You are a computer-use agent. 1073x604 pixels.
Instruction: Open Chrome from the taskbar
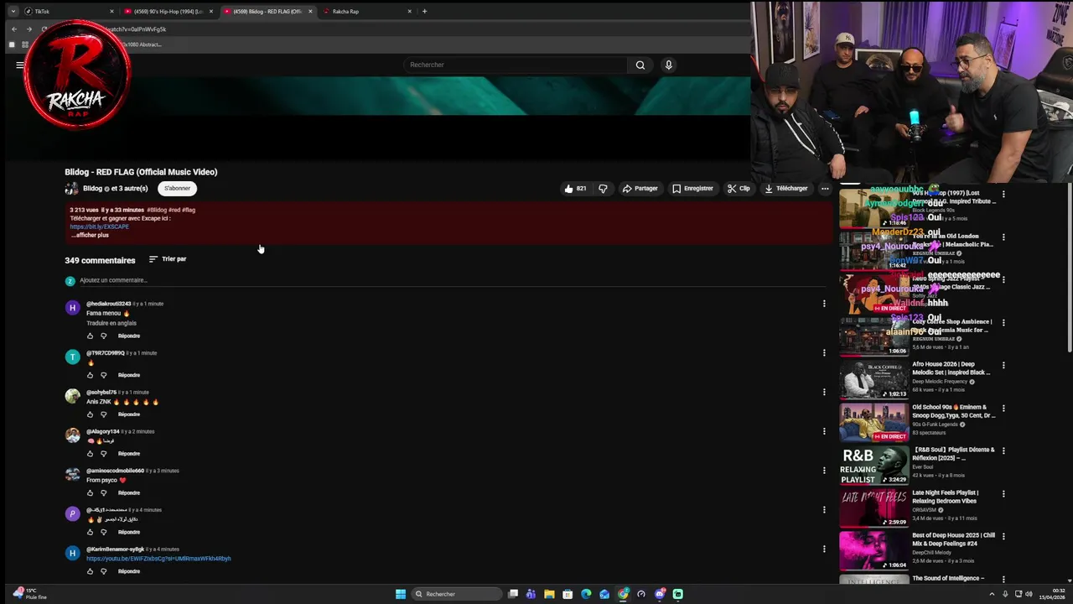[623, 594]
